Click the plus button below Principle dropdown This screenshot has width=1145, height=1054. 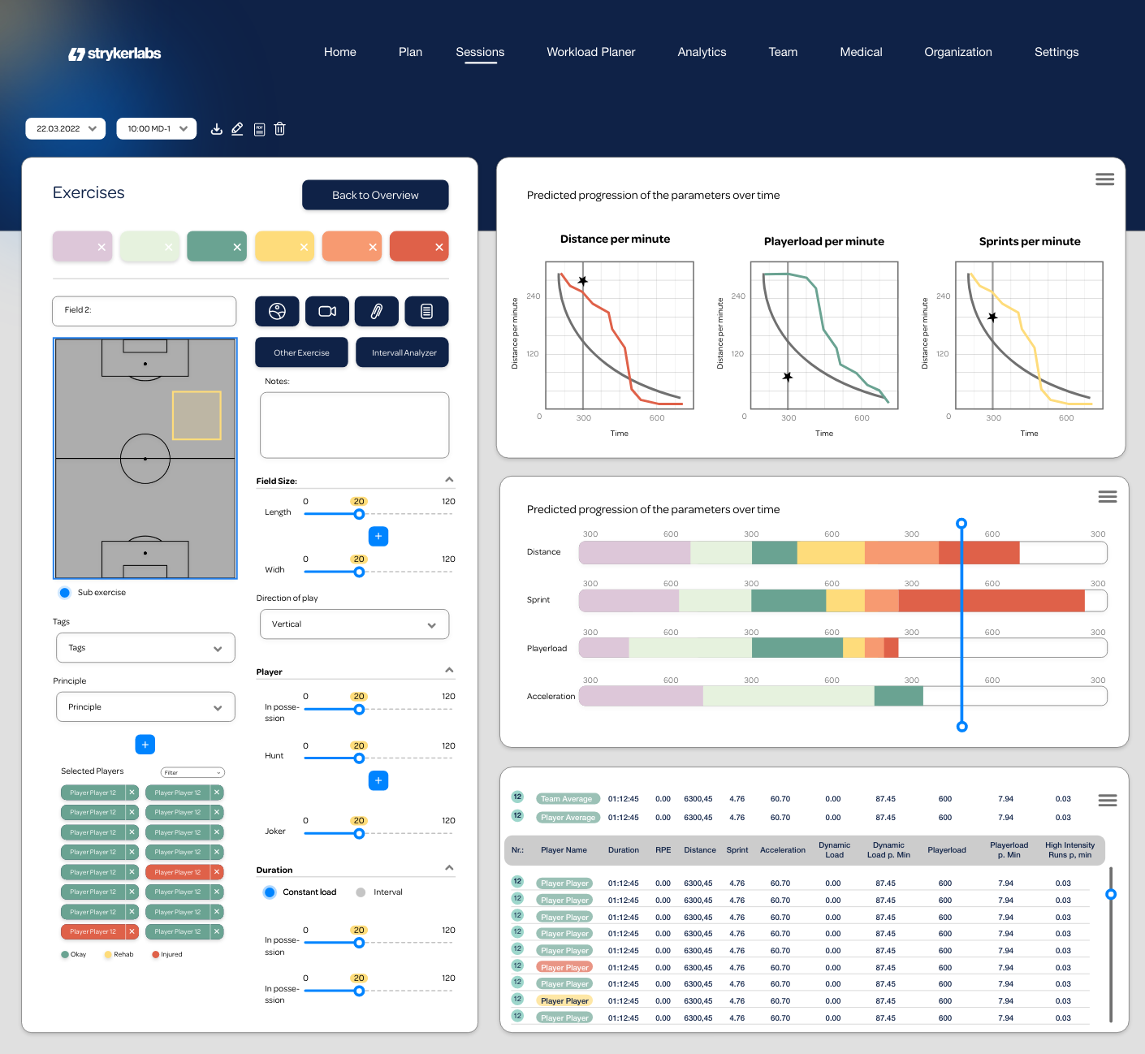[145, 745]
